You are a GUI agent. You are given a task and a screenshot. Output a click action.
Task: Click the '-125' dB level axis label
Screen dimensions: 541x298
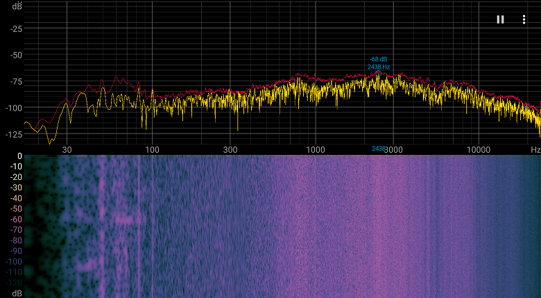coord(14,134)
